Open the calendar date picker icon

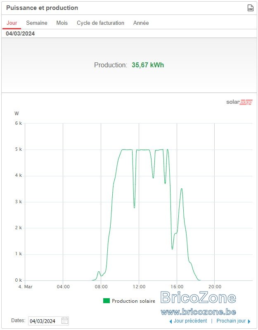(x=65, y=321)
